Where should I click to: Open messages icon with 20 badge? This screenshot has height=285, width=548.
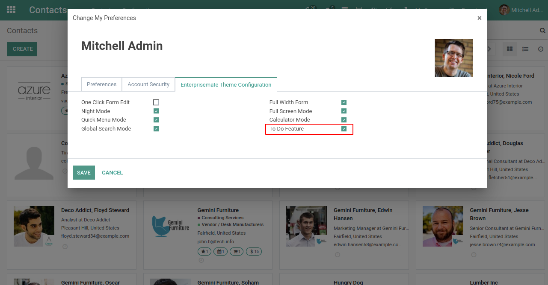[311, 9]
